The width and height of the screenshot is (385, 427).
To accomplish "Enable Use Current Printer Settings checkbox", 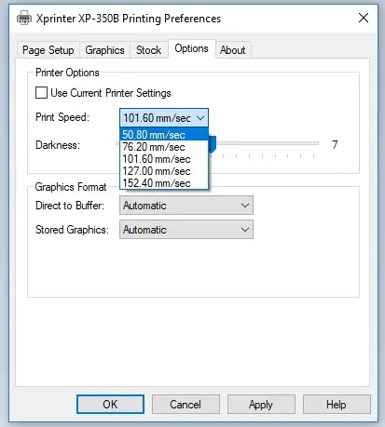I will coord(41,93).
